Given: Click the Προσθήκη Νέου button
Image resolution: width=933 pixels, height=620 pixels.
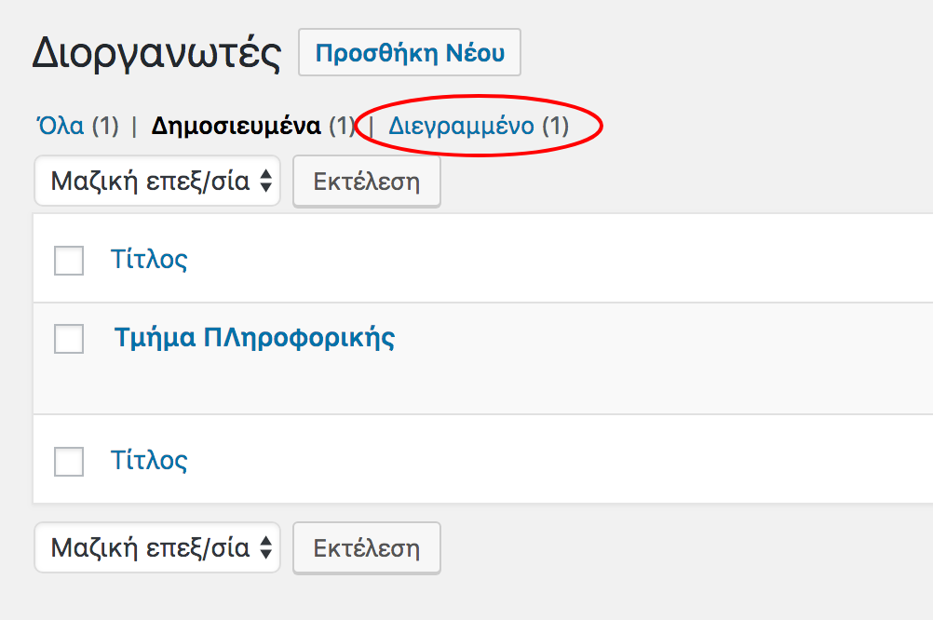Looking at the screenshot, I should tap(410, 53).
